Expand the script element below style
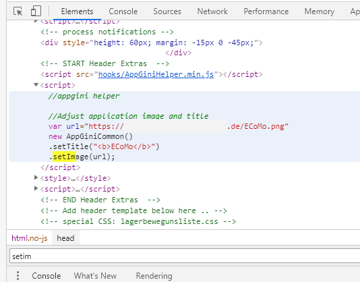 (36, 188)
